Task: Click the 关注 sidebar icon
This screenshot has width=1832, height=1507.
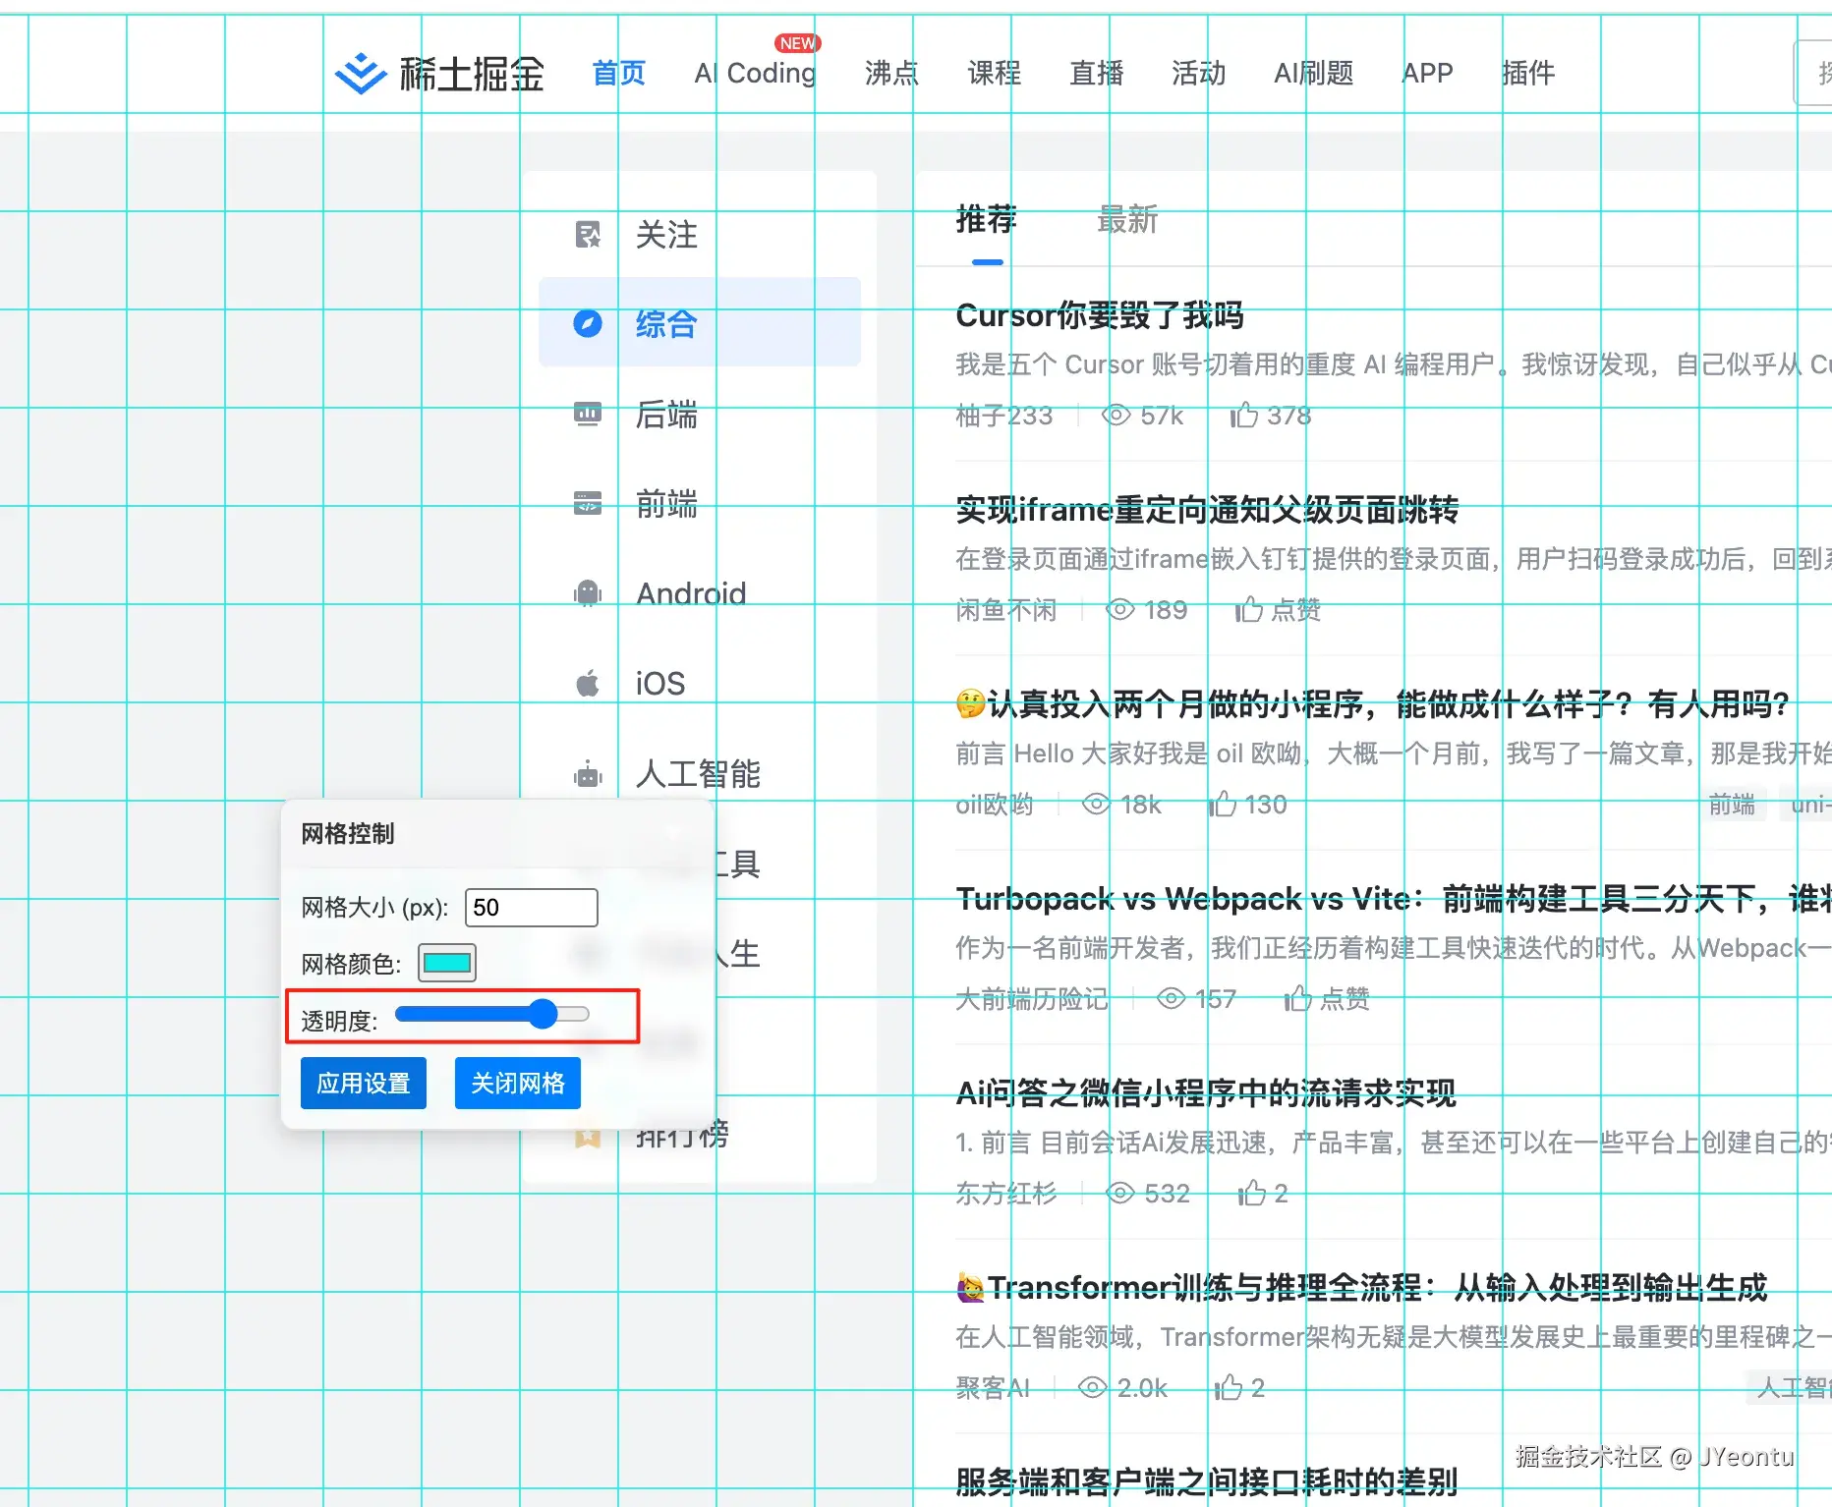Action: (588, 235)
